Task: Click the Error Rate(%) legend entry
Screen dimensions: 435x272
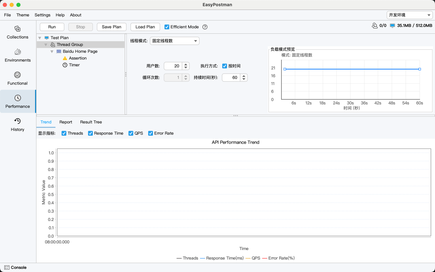Action: [x=278, y=258]
